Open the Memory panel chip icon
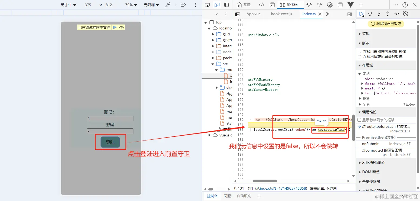 tap(330, 5)
